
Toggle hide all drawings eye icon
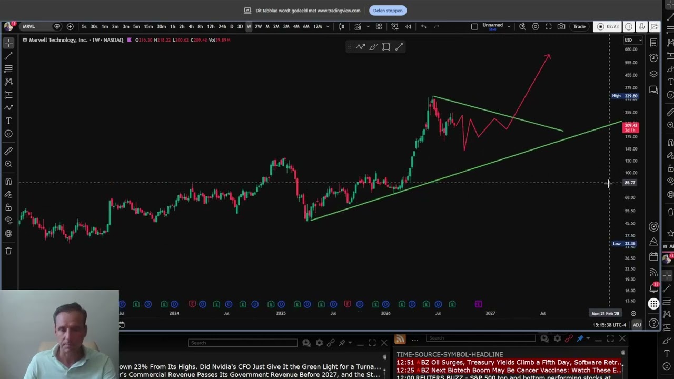[8, 220]
